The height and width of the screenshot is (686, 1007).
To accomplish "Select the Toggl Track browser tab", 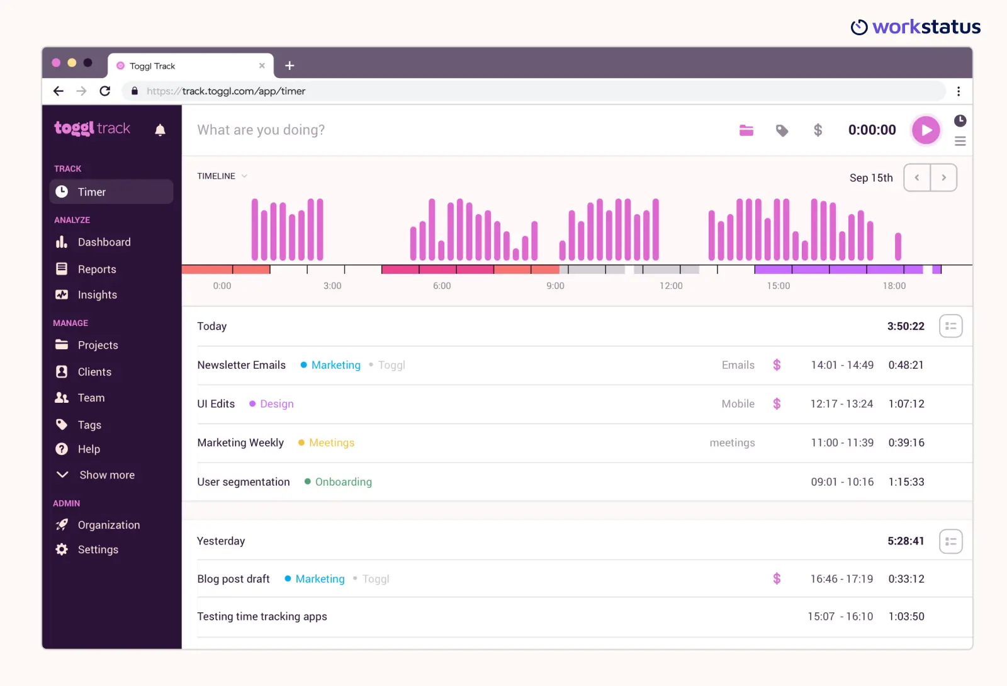I will click(191, 65).
